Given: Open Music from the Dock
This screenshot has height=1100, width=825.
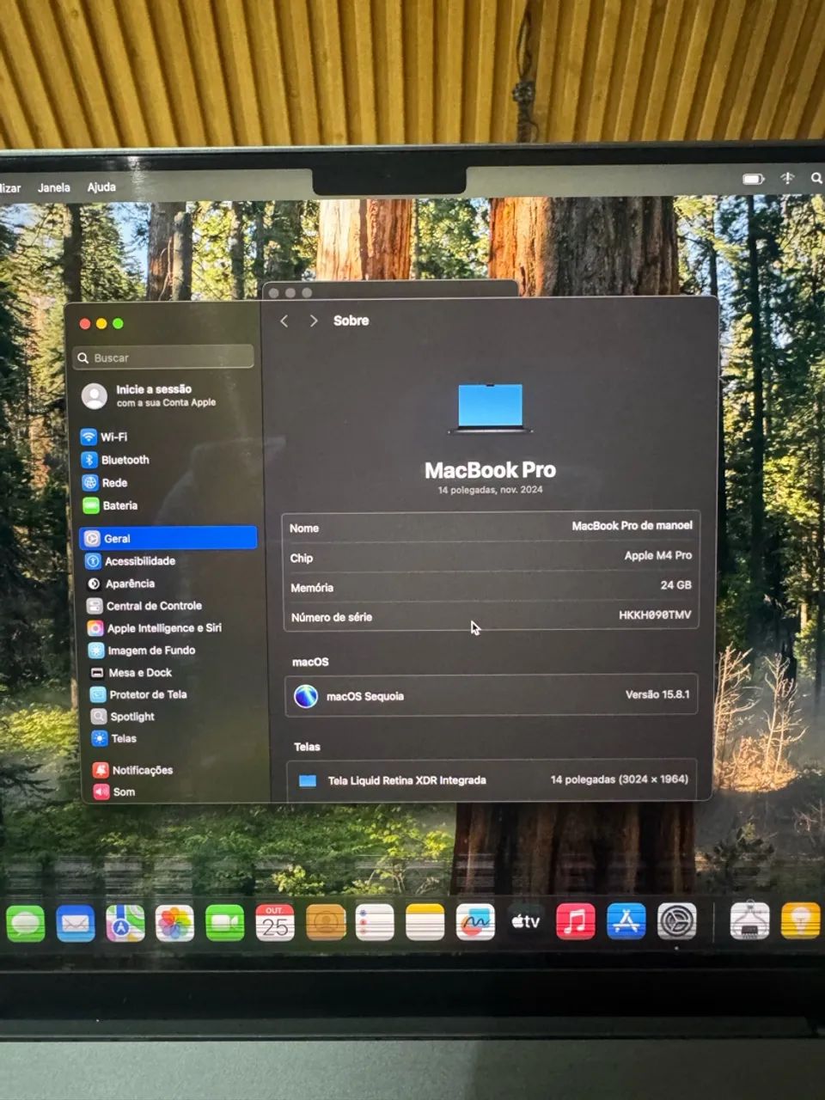Looking at the screenshot, I should click(576, 922).
